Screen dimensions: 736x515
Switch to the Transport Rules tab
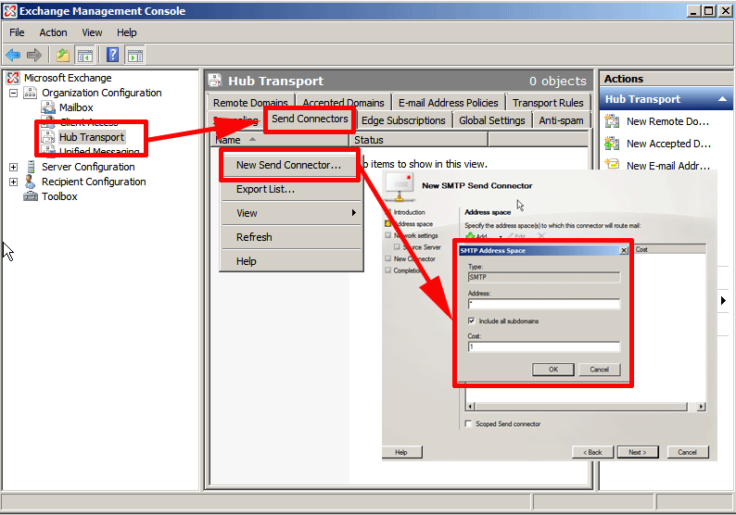548,102
